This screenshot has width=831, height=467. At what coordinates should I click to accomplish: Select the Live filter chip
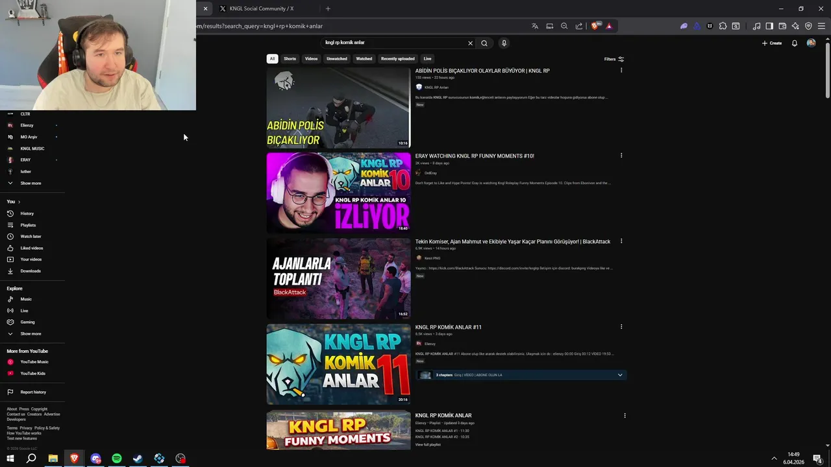click(x=427, y=58)
